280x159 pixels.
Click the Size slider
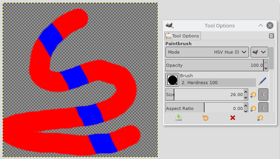[204, 95]
